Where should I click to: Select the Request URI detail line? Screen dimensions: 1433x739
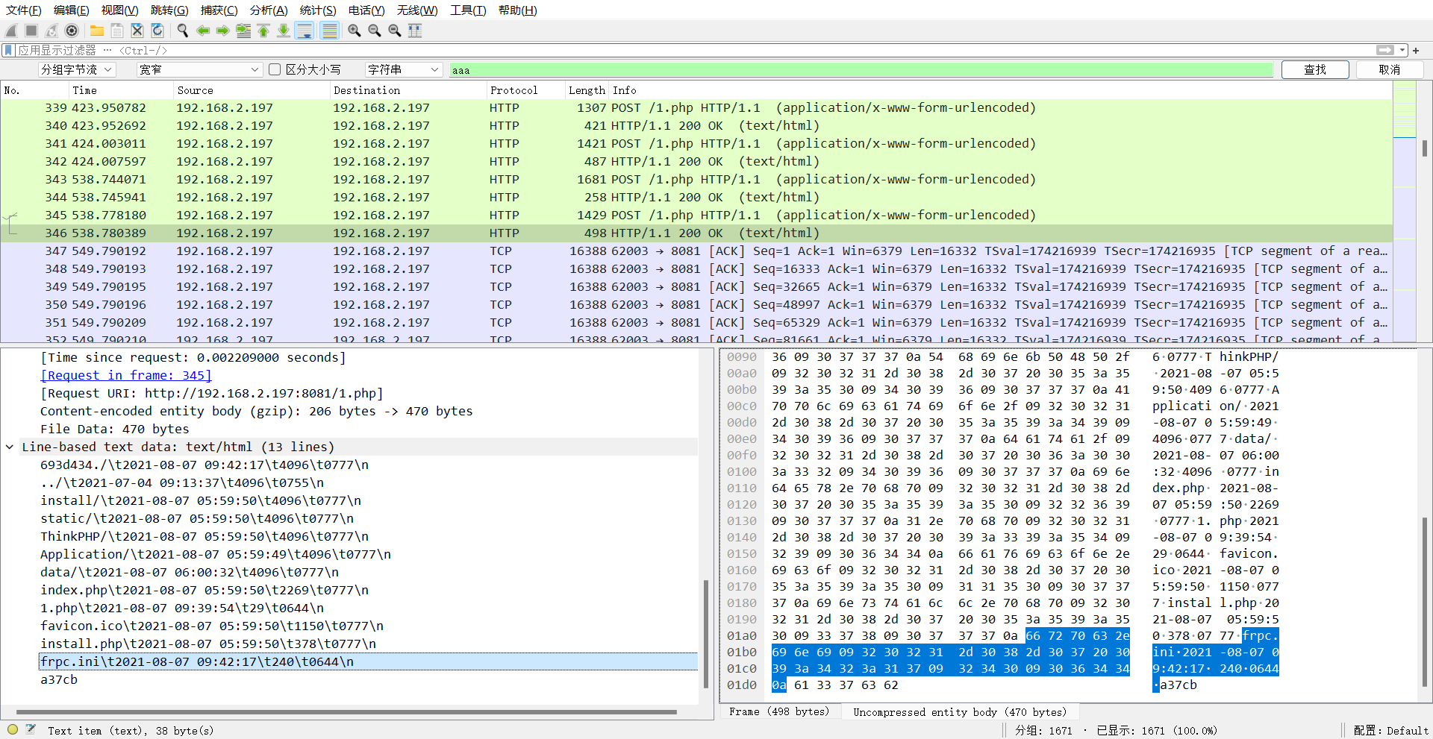pos(212,393)
